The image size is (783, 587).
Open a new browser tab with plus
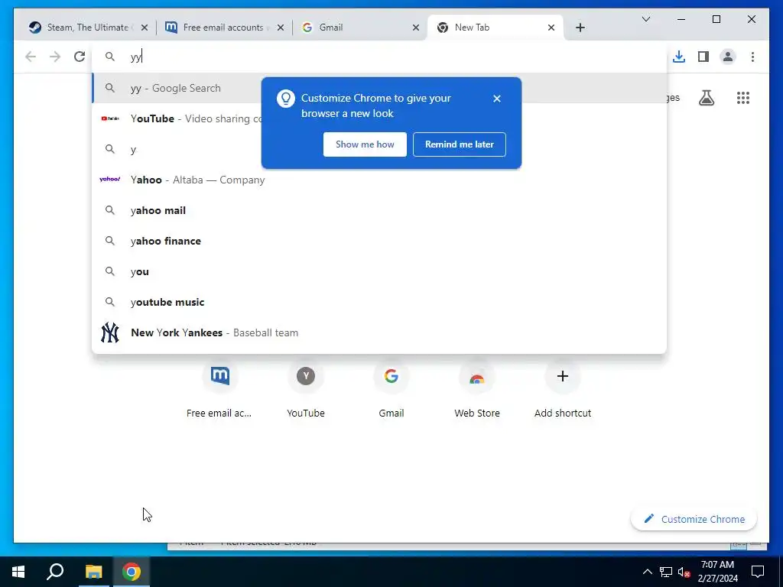point(580,28)
